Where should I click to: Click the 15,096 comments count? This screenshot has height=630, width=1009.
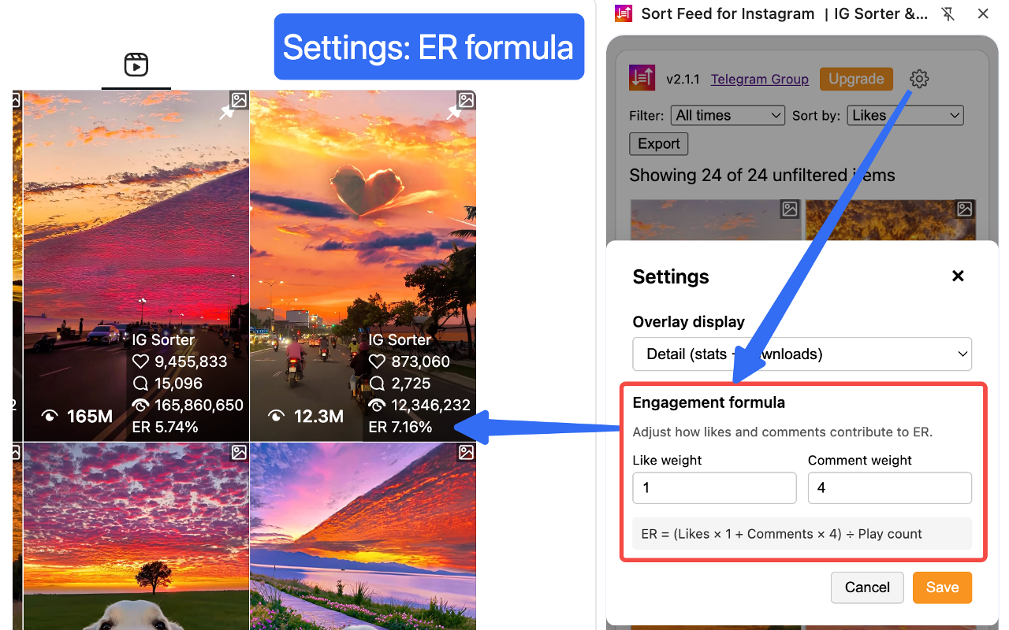tap(178, 384)
